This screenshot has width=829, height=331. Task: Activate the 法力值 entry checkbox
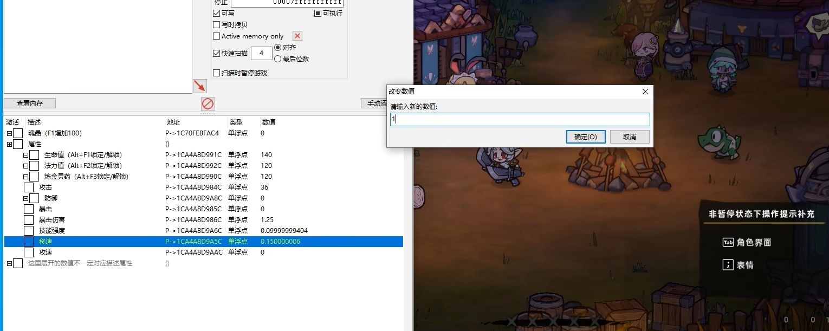click(34, 166)
